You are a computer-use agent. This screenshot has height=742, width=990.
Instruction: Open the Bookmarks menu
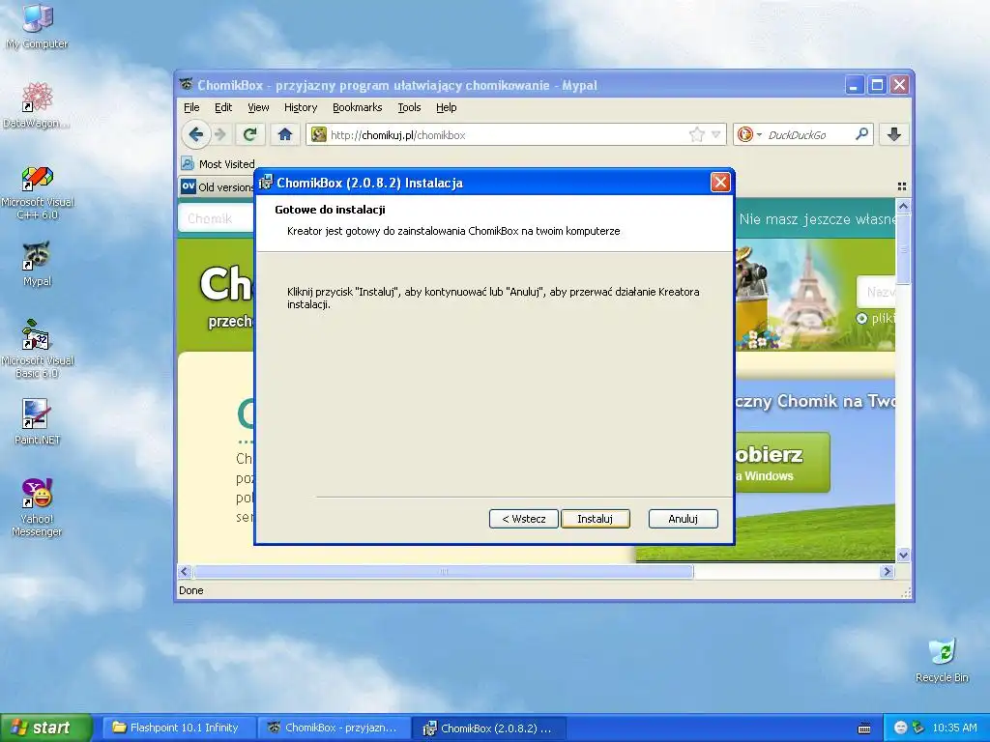point(358,107)
